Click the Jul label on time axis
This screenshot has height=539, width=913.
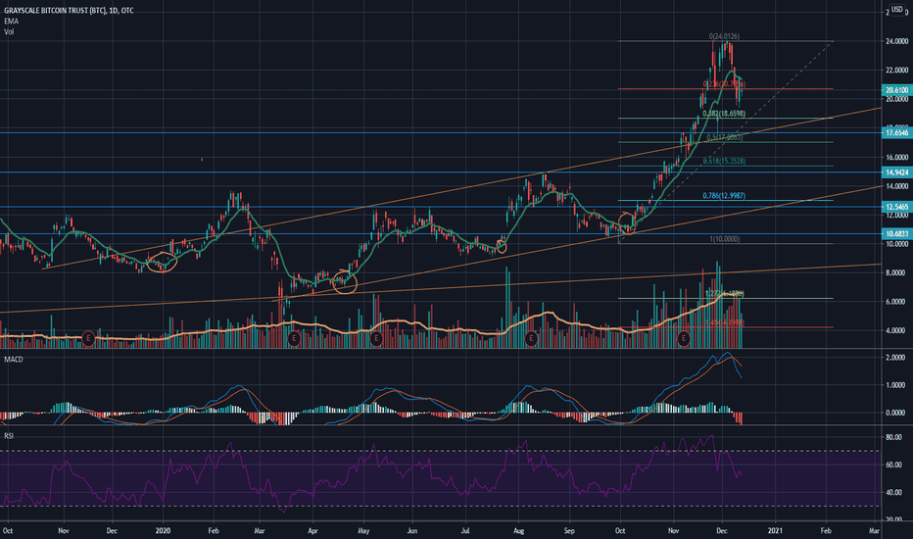click(465, 531)
